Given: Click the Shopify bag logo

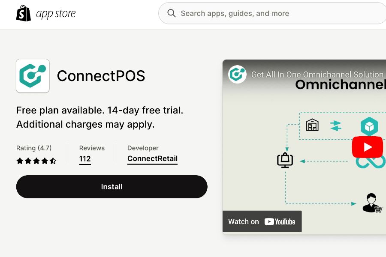Looking at the screenshot, I should (x=24, y=13).
